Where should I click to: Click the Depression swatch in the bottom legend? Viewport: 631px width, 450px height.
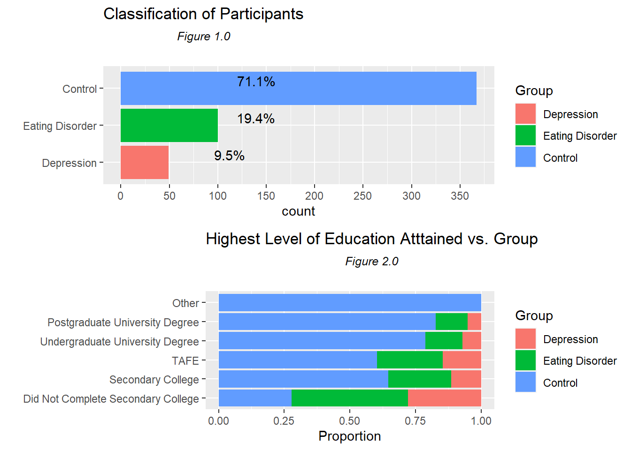click(525, 339)
